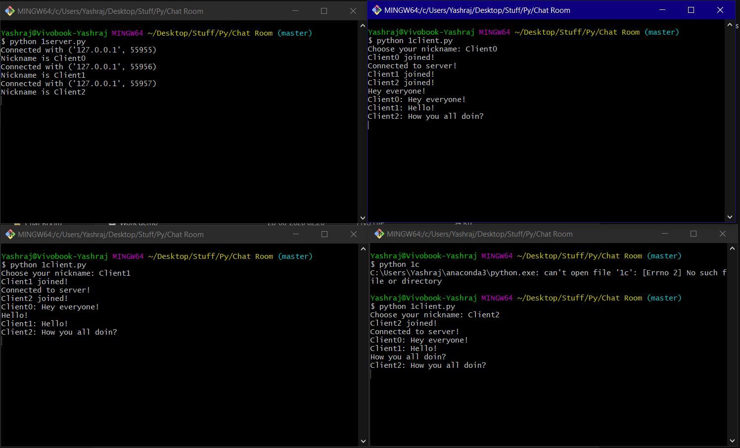Maximize the Client1 terminal window
The image size is (740, 448).
pos(324,234)
